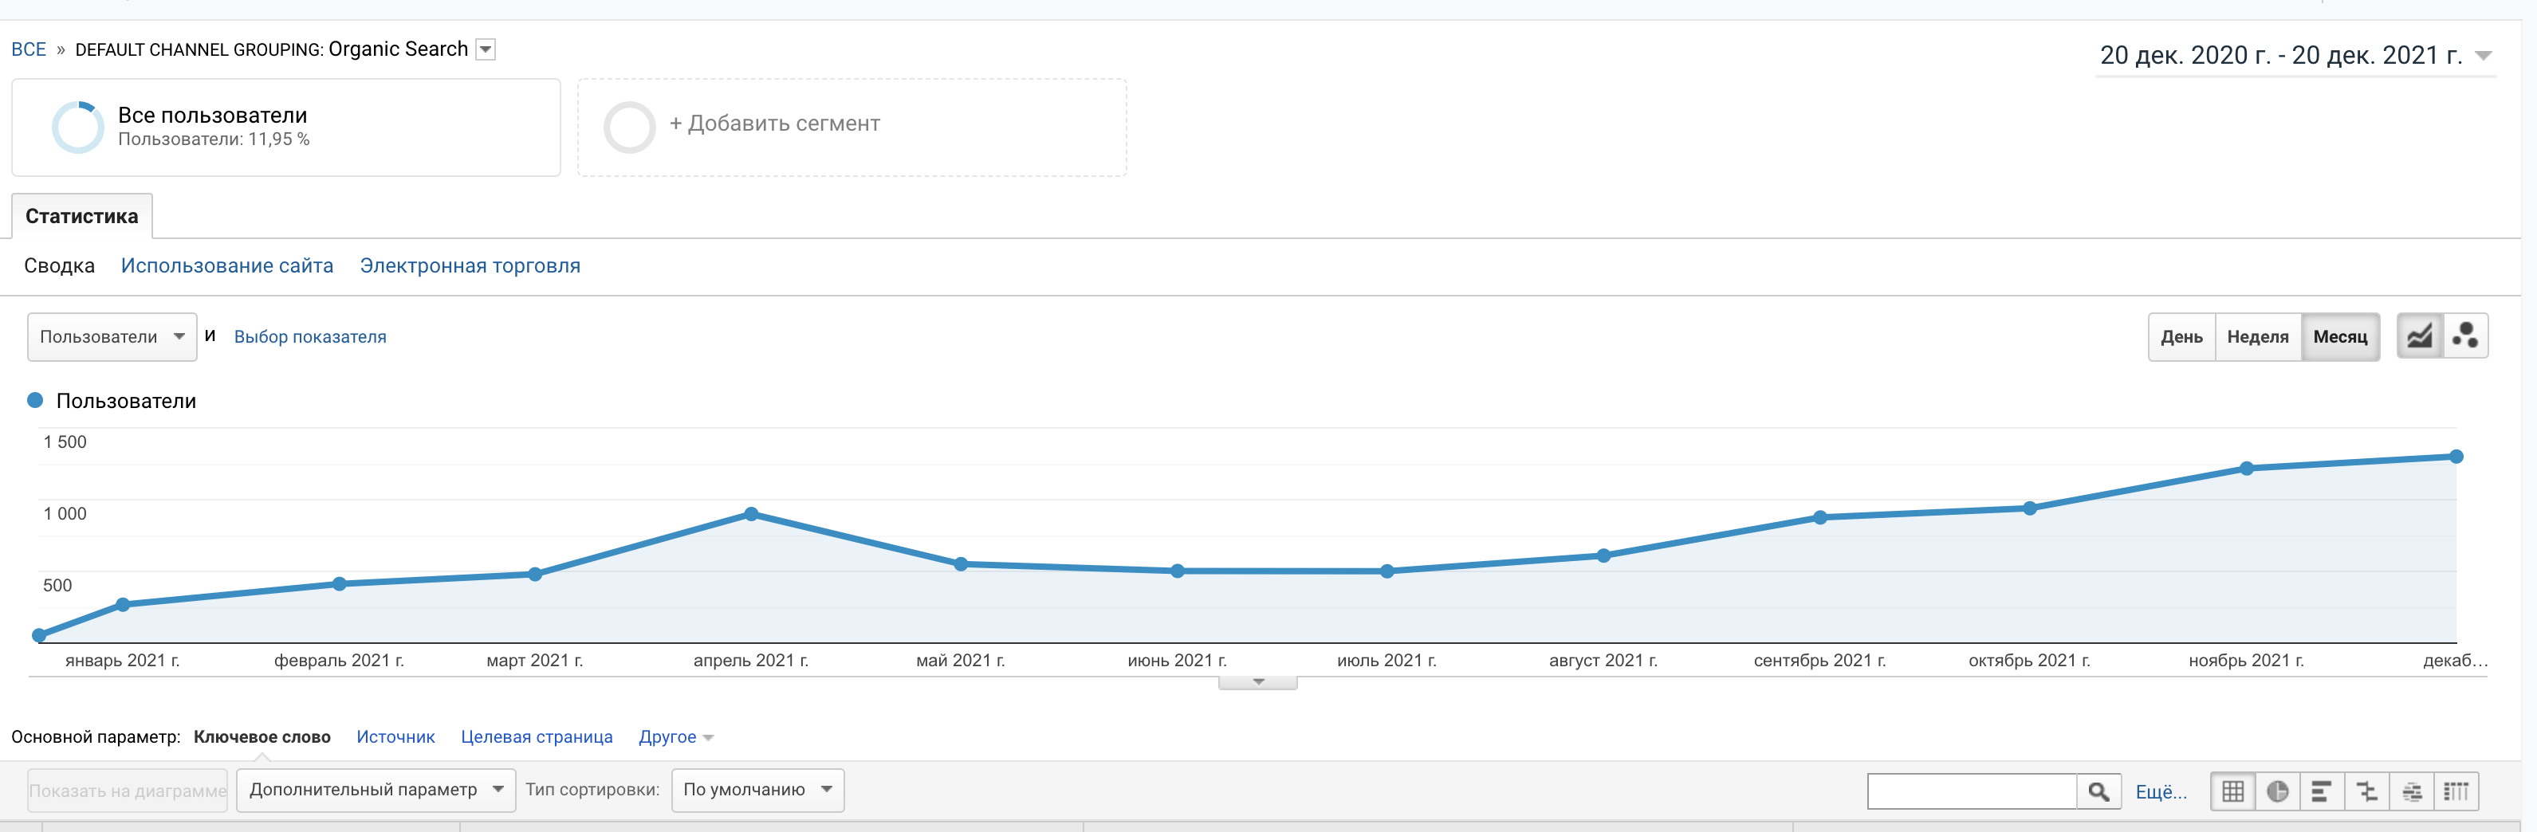Open the date range picker arrow

pos(2483,55)
